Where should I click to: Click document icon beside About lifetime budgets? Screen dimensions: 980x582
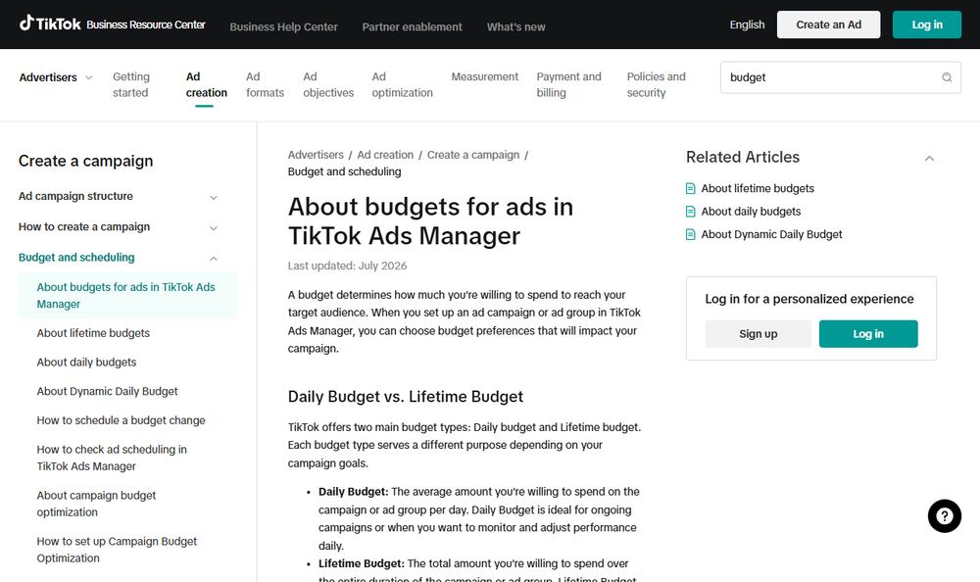[x=691, y=188]
